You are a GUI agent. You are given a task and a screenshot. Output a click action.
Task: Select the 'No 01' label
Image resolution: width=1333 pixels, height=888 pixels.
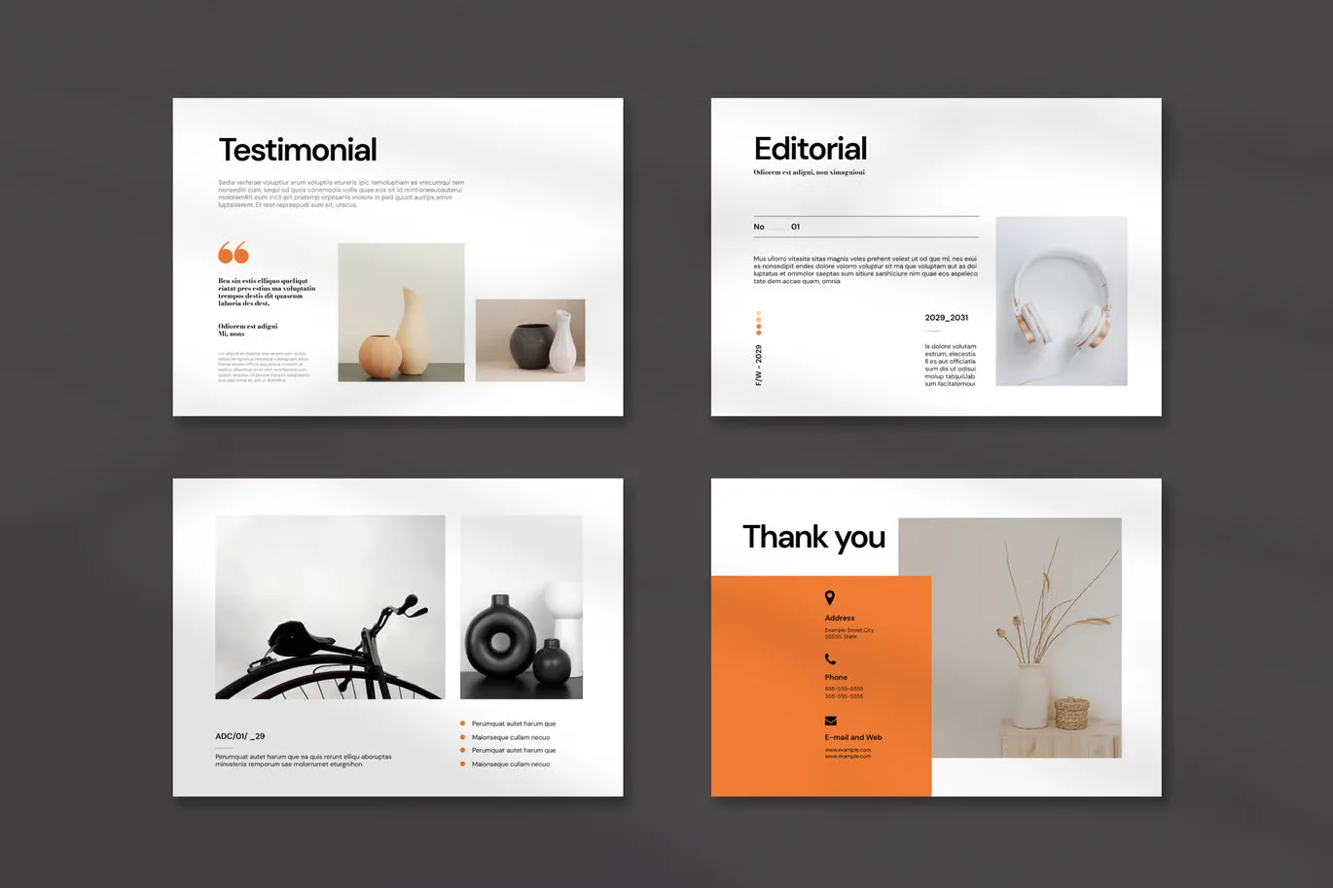776,227
